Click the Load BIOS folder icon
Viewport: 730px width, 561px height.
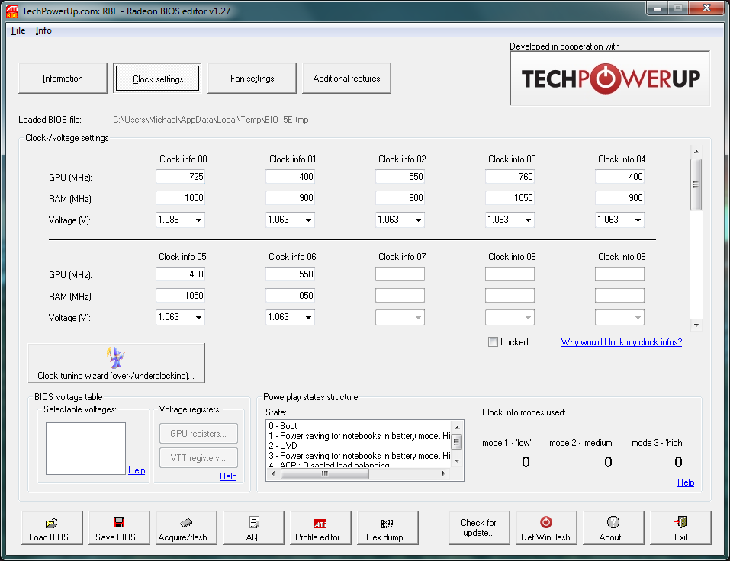click(x=52, y=523)
